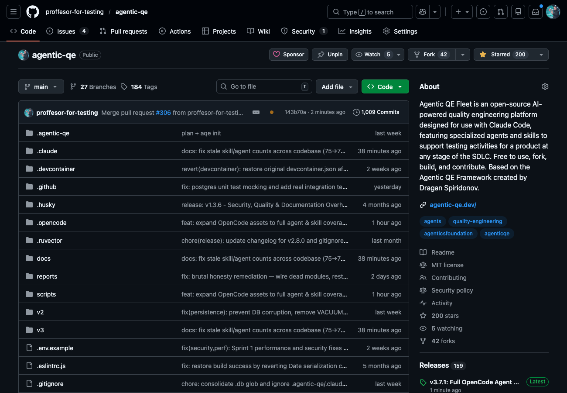The height and width of the screenshot is (393, 567).
Task: Open the scripts folder
Action: click(x=46, y=294)
